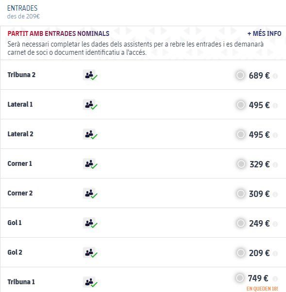Pick the Corner 1 radio button at 329 €
The width and height of the screenshot is (286, 292).
[x=241, y=164]
